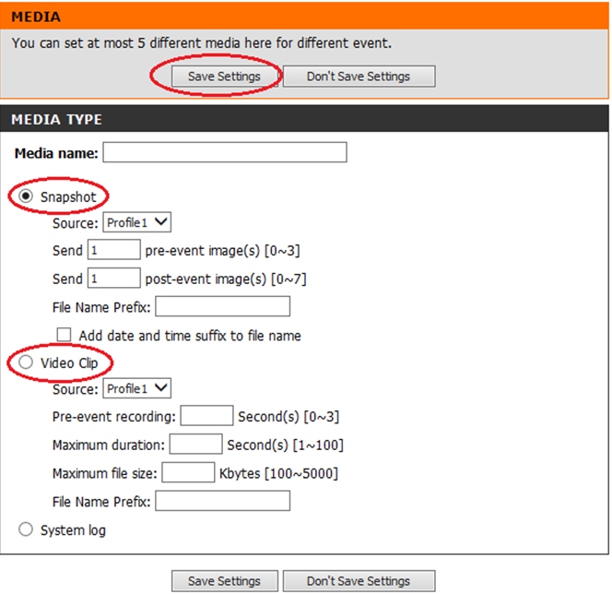Click the Video Clip File Name Prefix field
Screen dimensions: 612x594
point(222,501)
